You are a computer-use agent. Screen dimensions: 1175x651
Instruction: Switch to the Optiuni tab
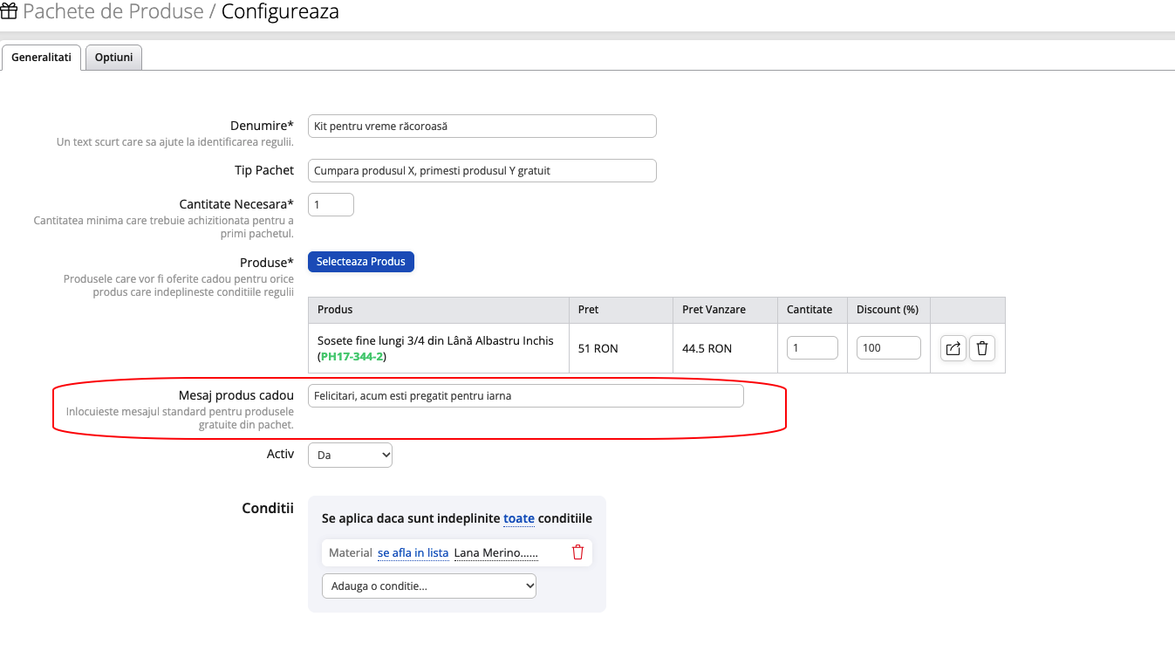point(114,58)
